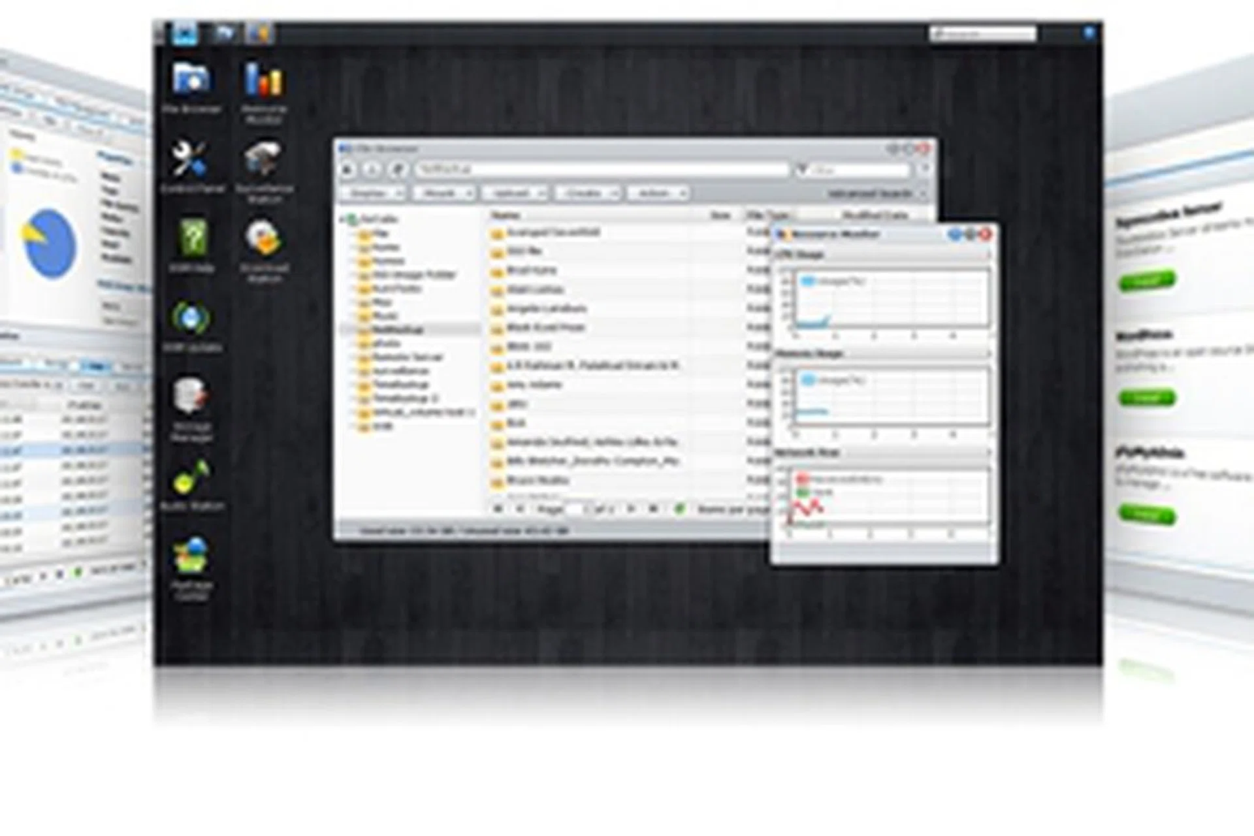Open the Action dropdown in File Browser

(x=658, y=193)
